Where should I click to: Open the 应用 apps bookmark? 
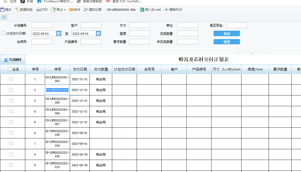pos(10,1)
